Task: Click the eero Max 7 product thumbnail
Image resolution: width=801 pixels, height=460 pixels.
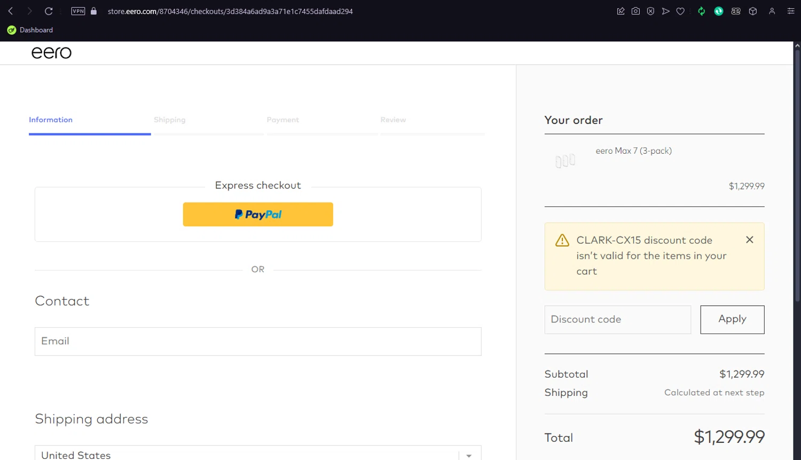Action: pos(565,160)
